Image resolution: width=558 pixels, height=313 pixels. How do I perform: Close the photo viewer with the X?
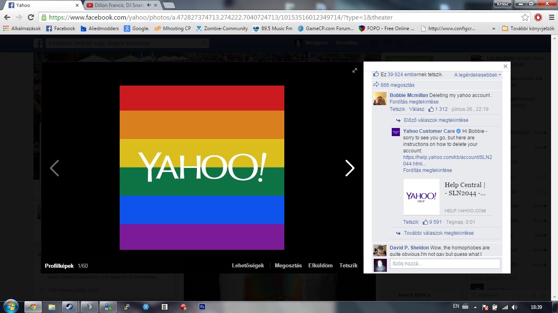505,66
